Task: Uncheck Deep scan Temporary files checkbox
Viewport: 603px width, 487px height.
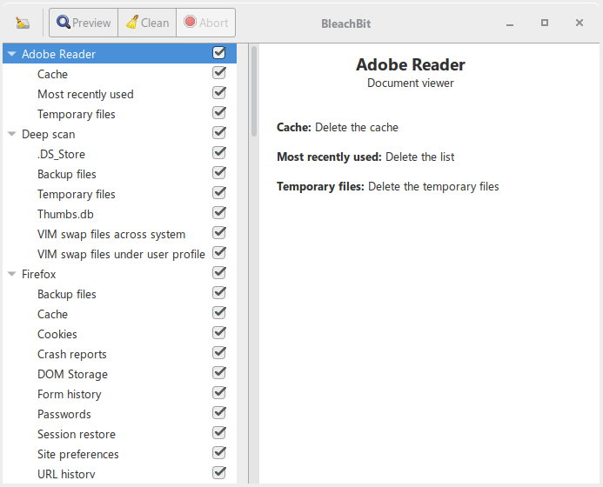Action: (x=218, y=192)
